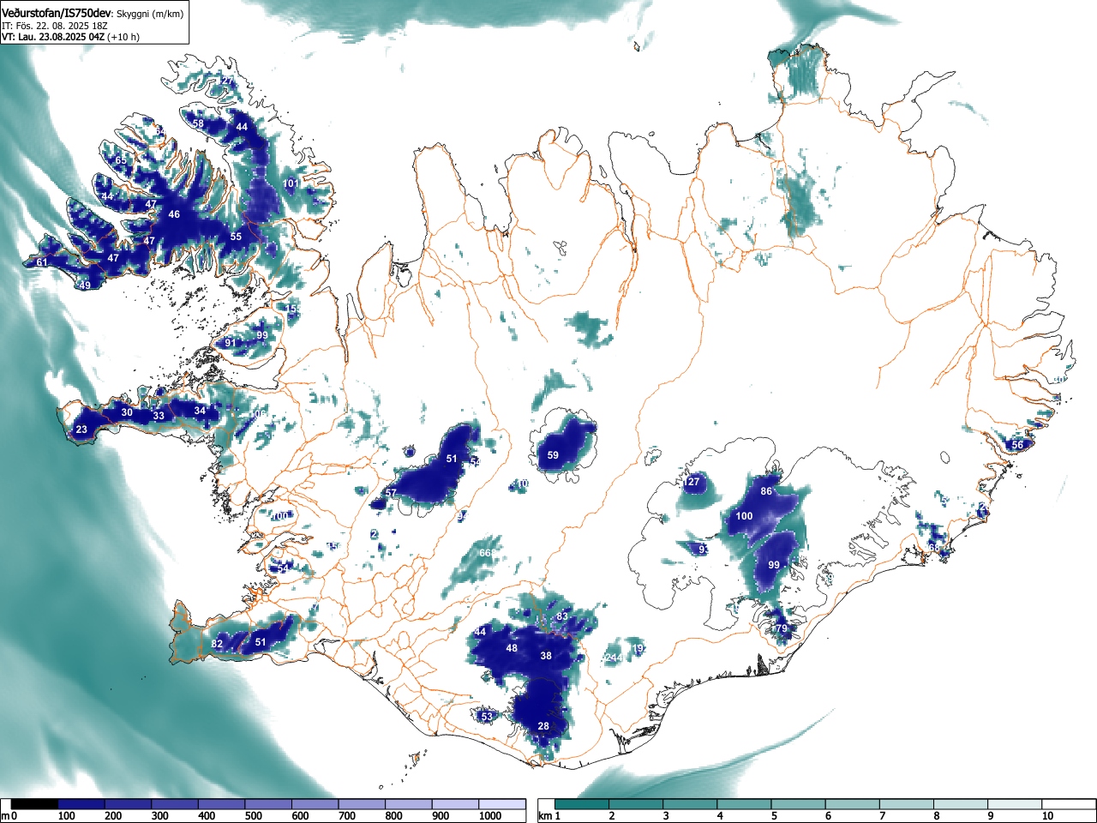Click the 5–6 km legend swatch
1097x823 pixels.
pyautogui.click(x=797, y=804)
